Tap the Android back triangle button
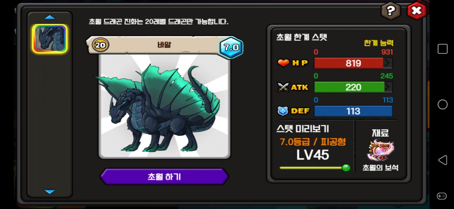Screen dimensions: 454x209 (x=442, y=160)
